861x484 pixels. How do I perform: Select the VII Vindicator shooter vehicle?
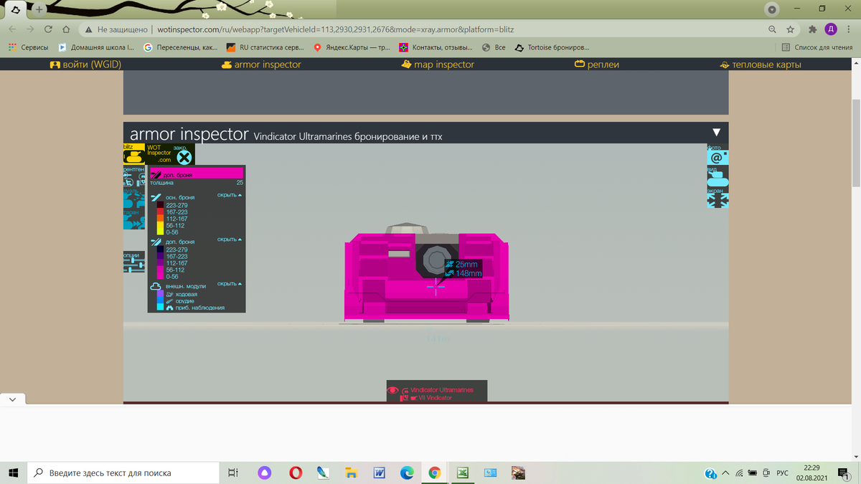click(436, 397)
